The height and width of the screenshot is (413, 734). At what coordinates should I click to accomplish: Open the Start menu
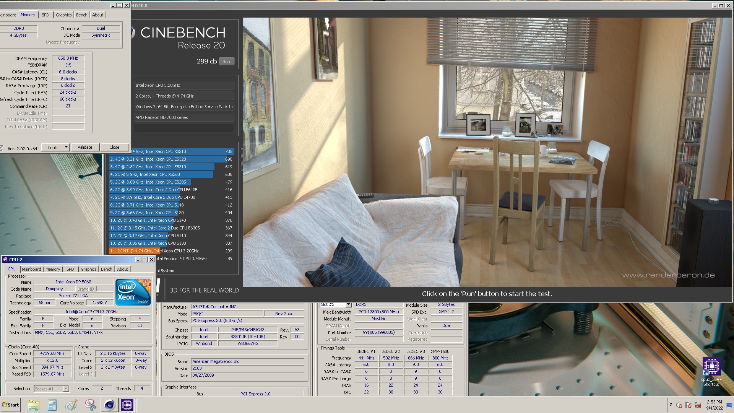pos(11,405)
